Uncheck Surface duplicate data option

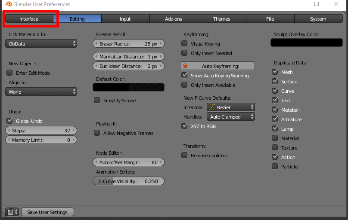click(x=275, y=82)
